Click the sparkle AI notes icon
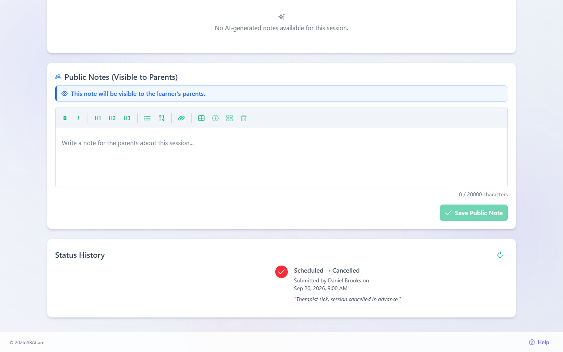563x352 pixels. [281, 17]
